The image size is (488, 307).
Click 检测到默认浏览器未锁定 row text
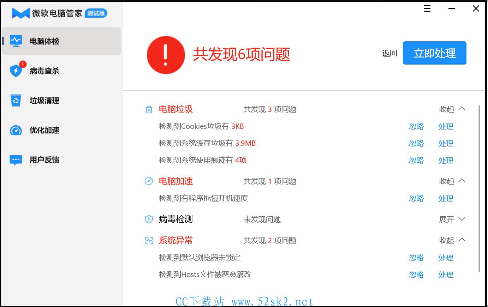click(x=200, y=258)
